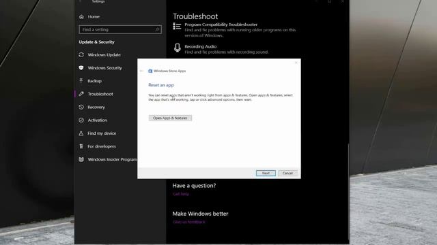Screen dimensions: 437x245
Task: Click the Home icon in Settings sidebar
Action: (x=81, y=16)
